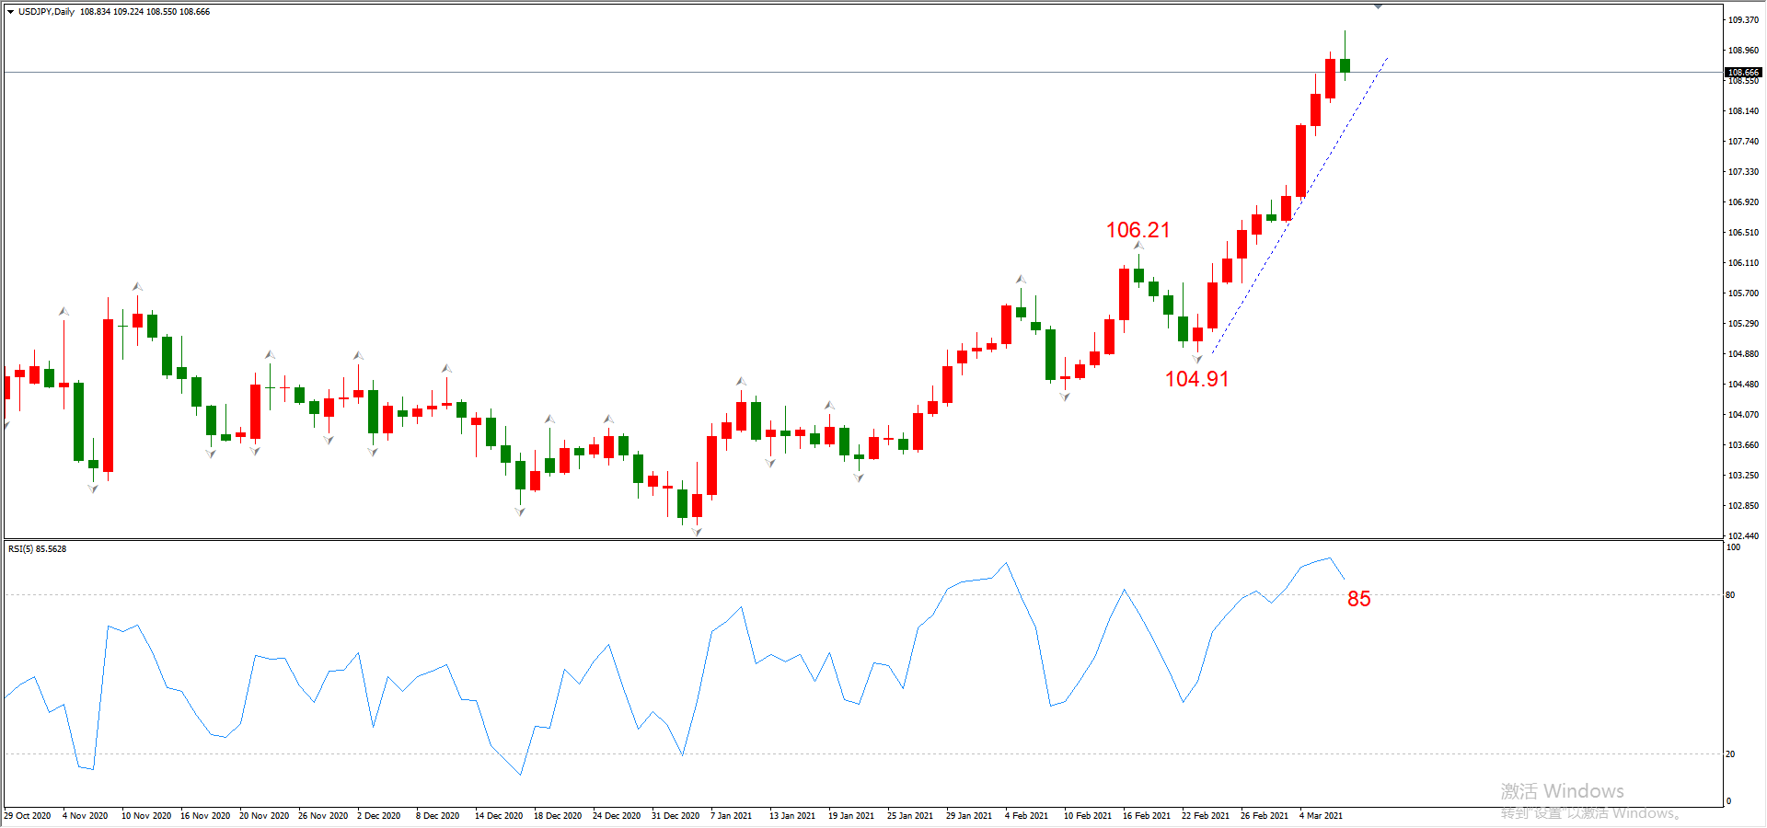Viewport: 1767px width, 828px height.
Task: Click price scale value 103.660
Action: click(x=1743, y=445)
